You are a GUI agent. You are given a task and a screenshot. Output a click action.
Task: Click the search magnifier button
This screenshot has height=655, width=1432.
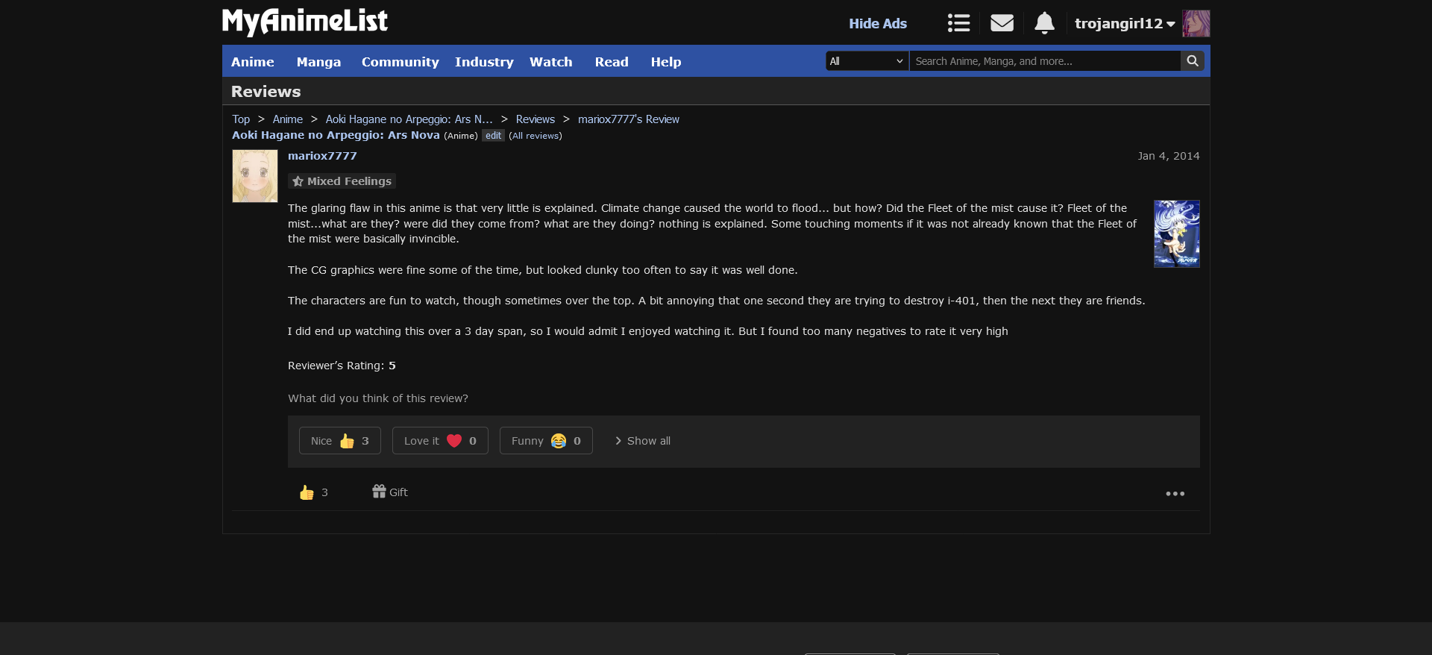[1193, 61]
